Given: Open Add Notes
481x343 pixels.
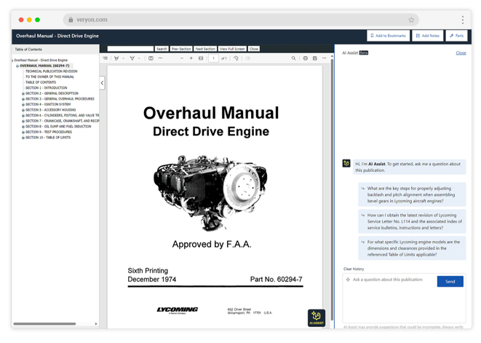Looking at the screenshot, I should point(428,36).
